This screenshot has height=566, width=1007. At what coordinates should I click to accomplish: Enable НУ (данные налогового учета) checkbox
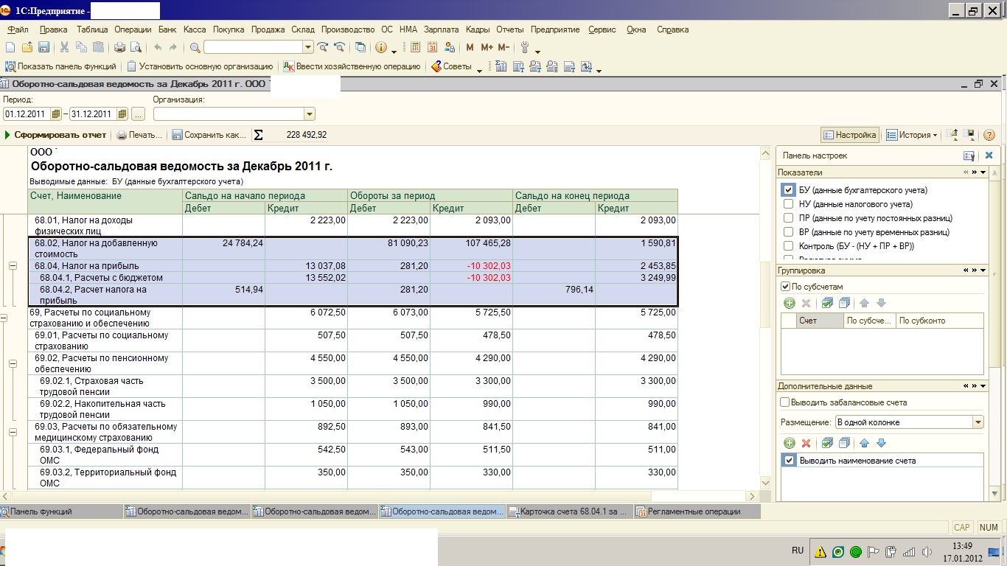[789, 204]
